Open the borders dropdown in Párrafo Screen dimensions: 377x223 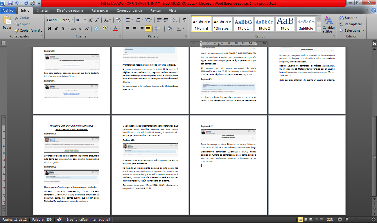[183, 28]
